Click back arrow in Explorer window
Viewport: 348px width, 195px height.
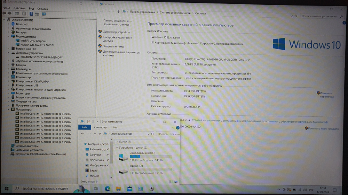point(82,134)
